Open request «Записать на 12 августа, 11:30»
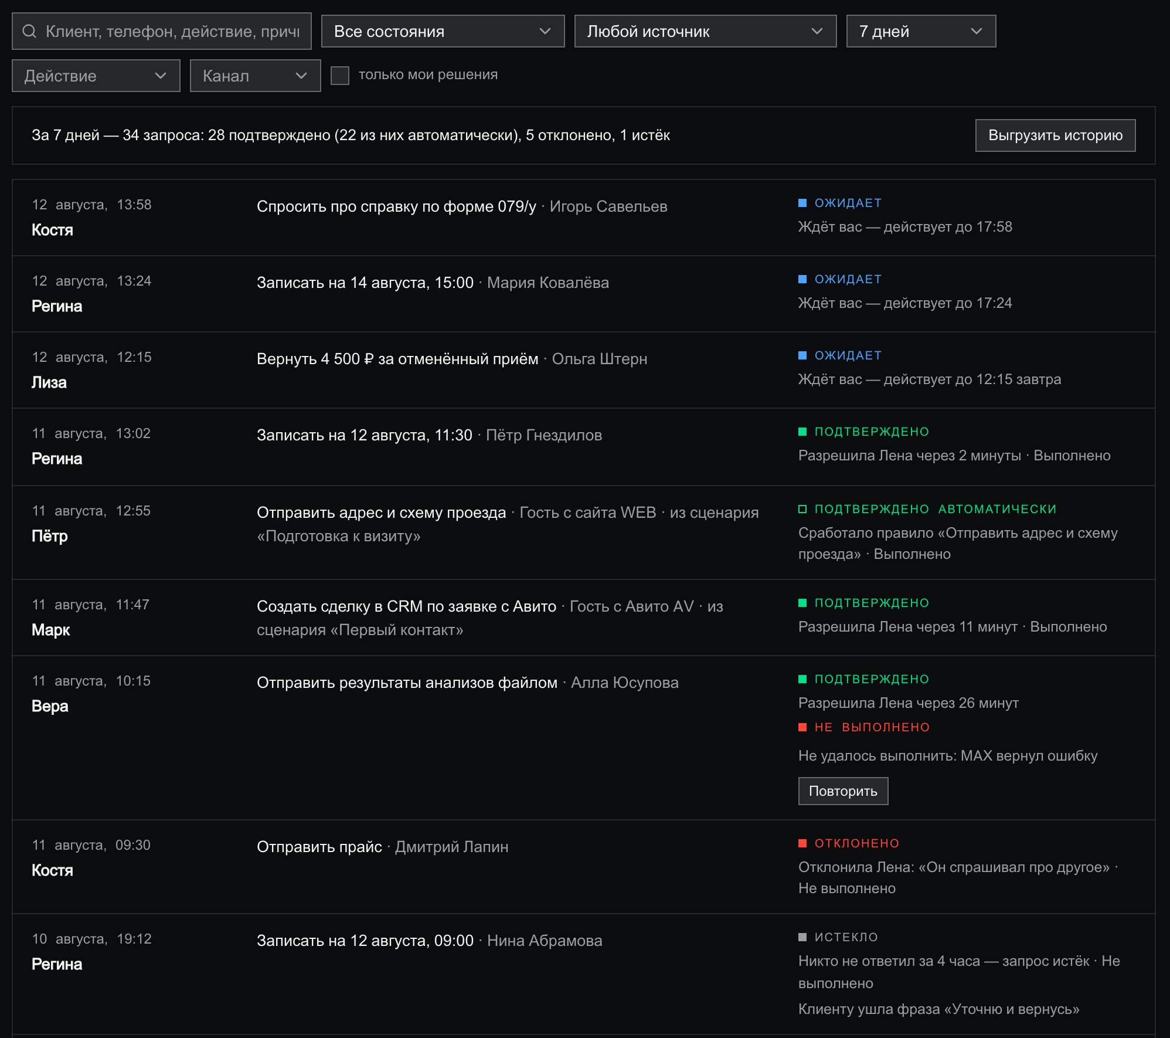 364,435
